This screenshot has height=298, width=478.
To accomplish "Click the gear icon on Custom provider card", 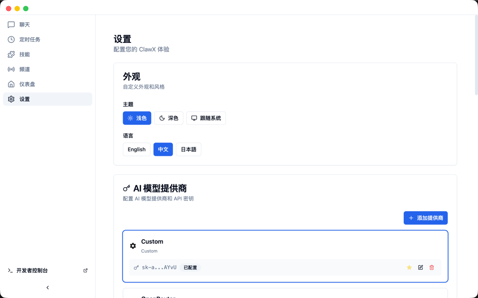I will point(133,246).
